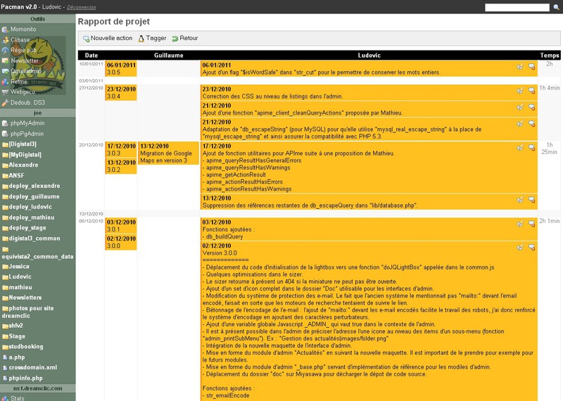Click the Webgeco sidebar entry
This screenshot has width=563, height=401.
click(x=23, y=92)
